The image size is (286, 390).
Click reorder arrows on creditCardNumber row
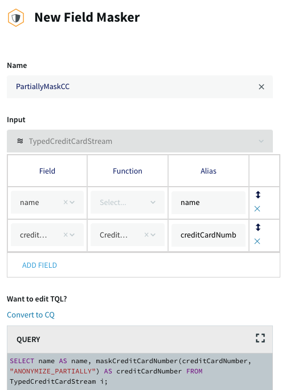click(258, 227)
